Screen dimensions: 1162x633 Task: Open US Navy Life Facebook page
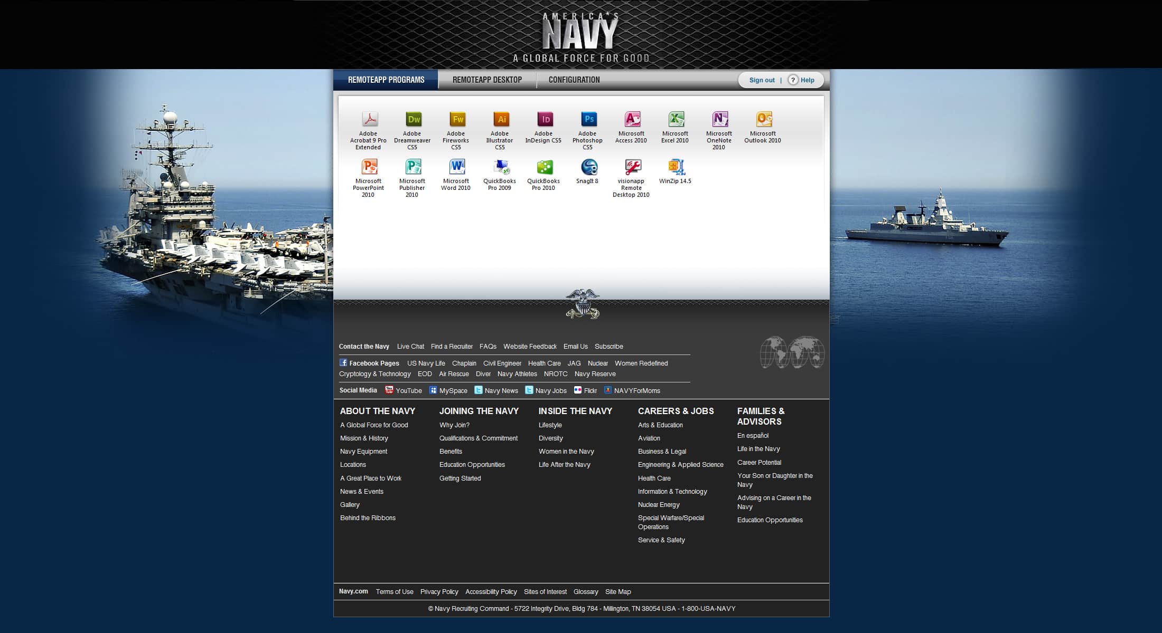tap(426, 363)
